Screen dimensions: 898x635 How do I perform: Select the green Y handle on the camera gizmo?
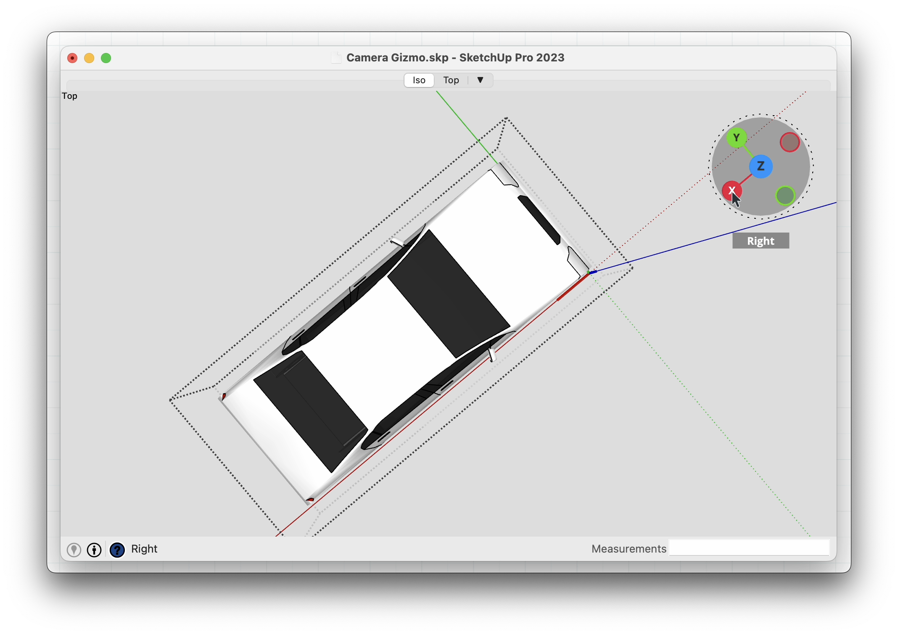coord(737,138)
